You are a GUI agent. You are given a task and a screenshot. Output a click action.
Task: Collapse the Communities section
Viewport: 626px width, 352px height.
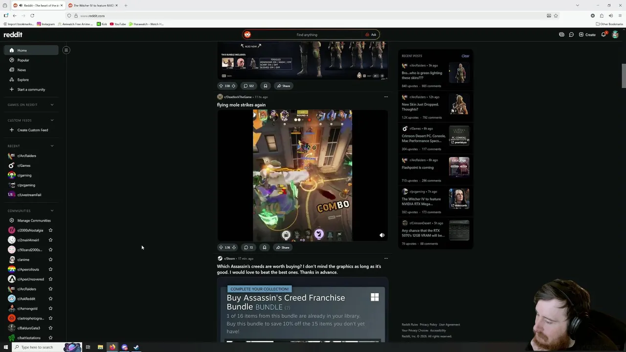52,211
